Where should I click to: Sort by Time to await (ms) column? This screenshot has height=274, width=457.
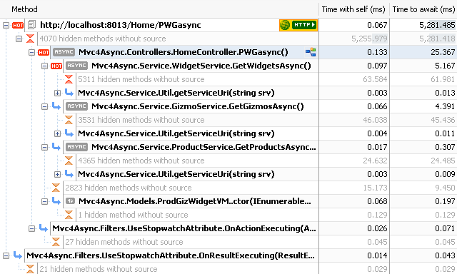coord(423,9)
